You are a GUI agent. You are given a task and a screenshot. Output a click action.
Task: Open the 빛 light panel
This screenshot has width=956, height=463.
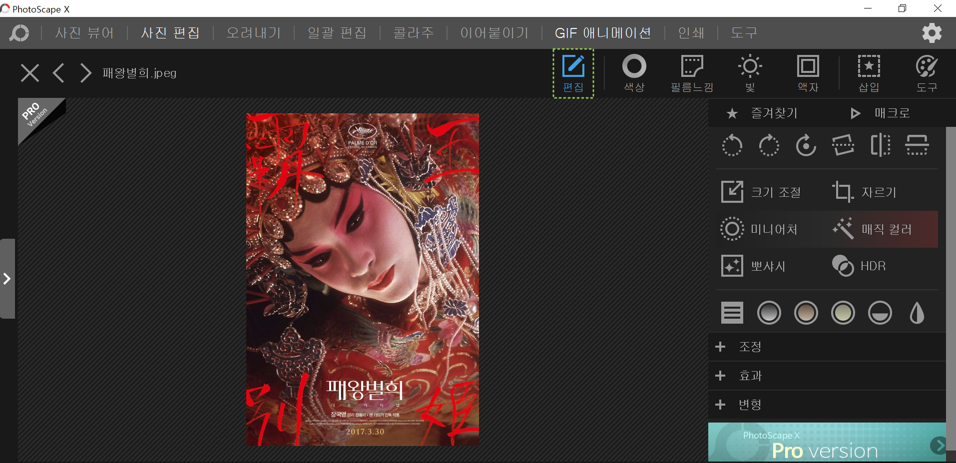click(x=750, y=73)
